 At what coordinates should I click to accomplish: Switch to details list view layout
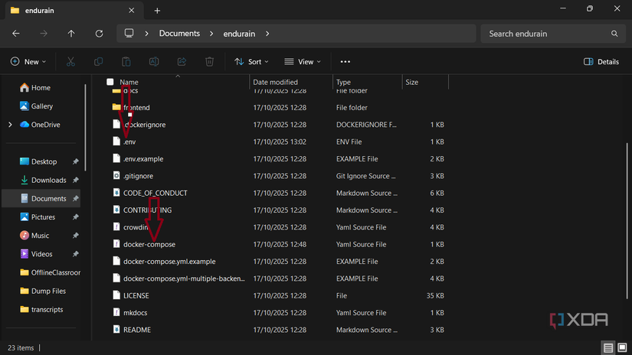pos(607,348)
